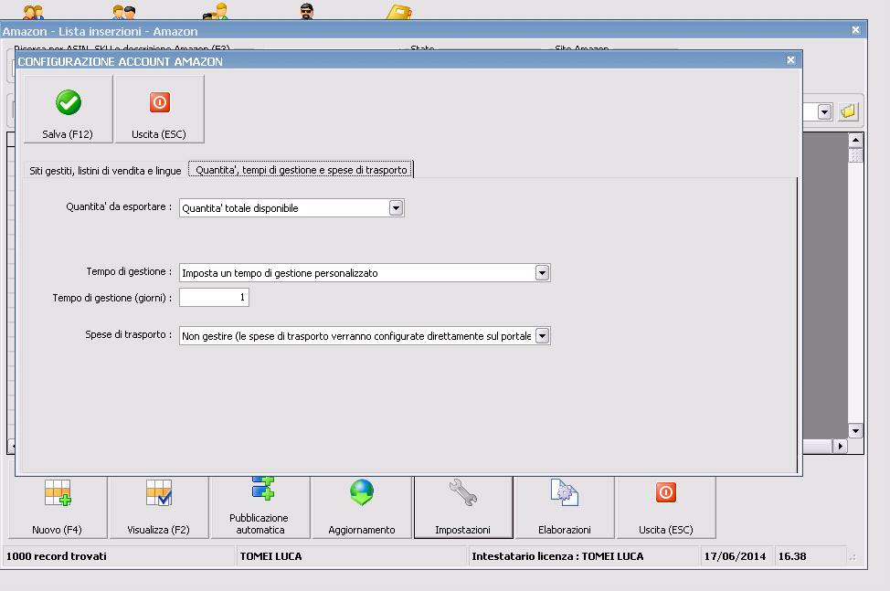Viewport: 890px width, 591px height.
Task: Click the date 17/06/2014 in the status bar
Action: coord(735,556)
